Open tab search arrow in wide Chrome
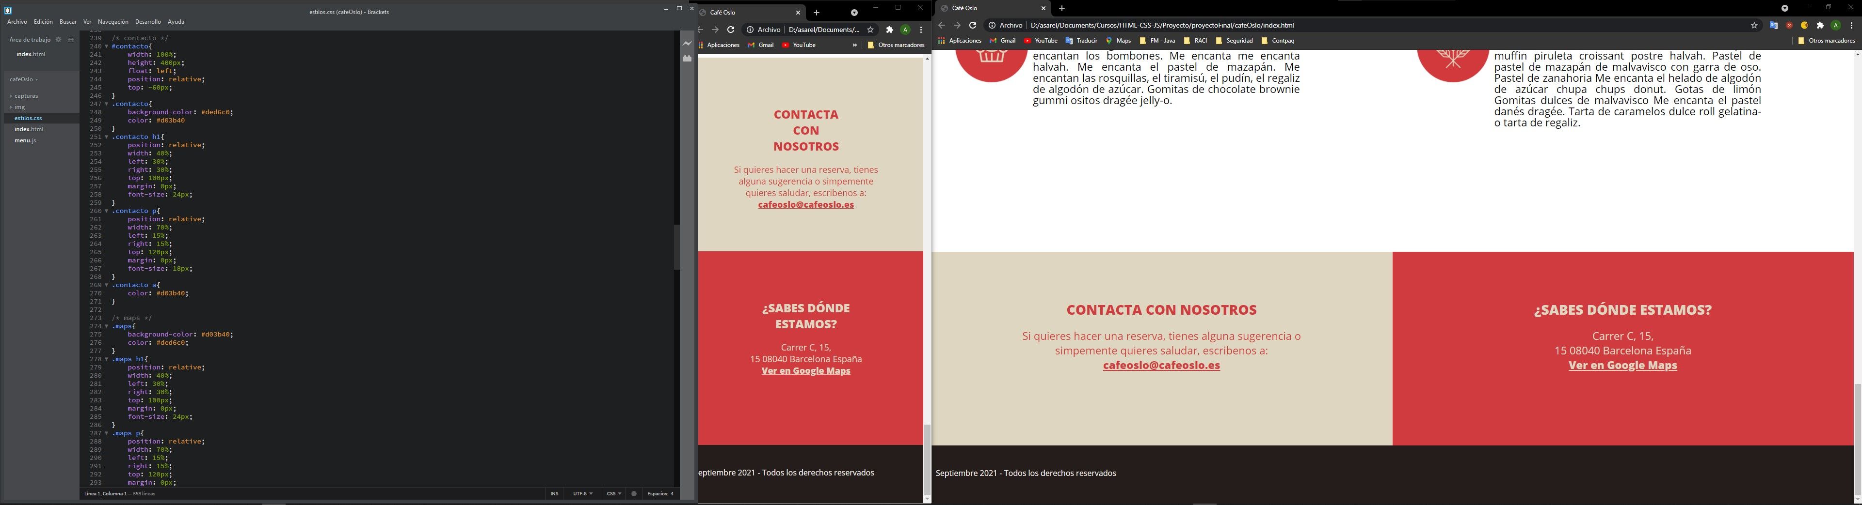Viewport: 1862px width, 505px height. (1784, 8)
